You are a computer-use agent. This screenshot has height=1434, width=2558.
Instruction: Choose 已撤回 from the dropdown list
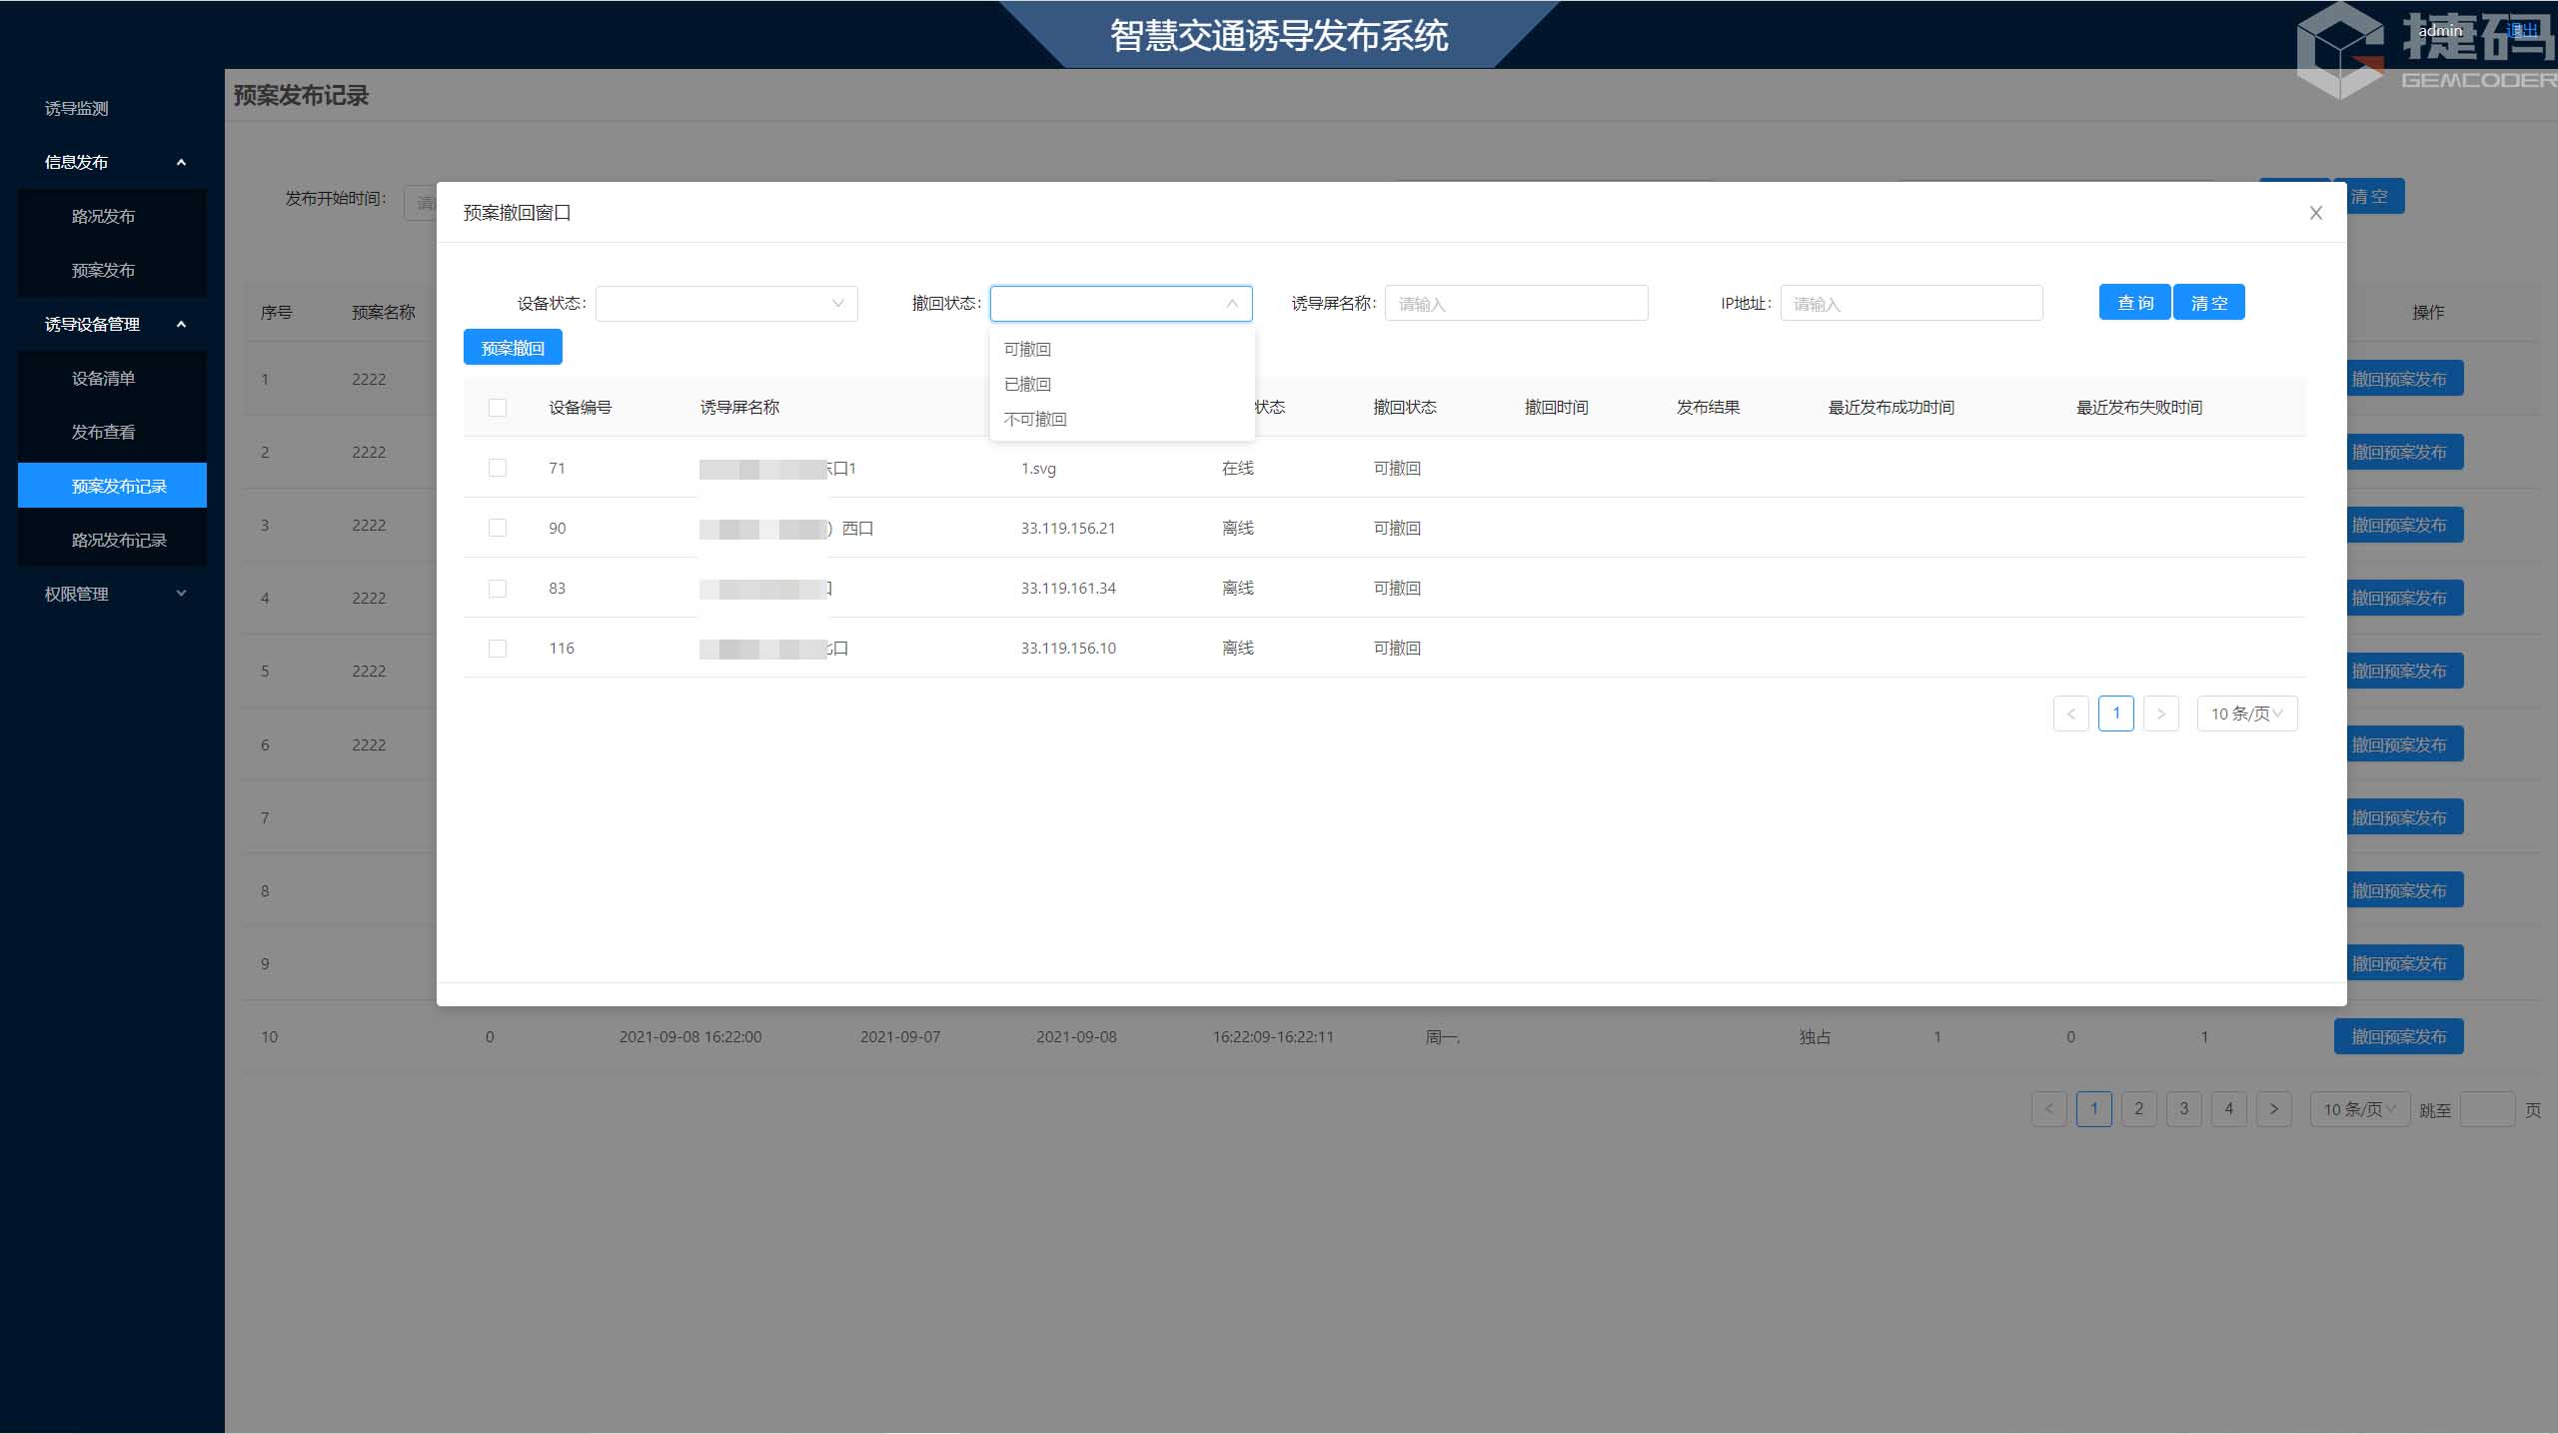[x=1121, y=384]
